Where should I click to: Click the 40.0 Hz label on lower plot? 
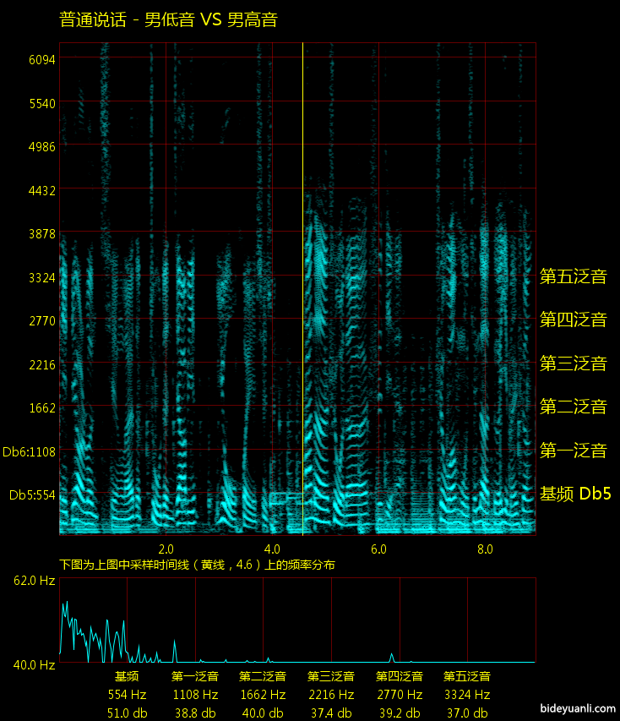(34, 664)
